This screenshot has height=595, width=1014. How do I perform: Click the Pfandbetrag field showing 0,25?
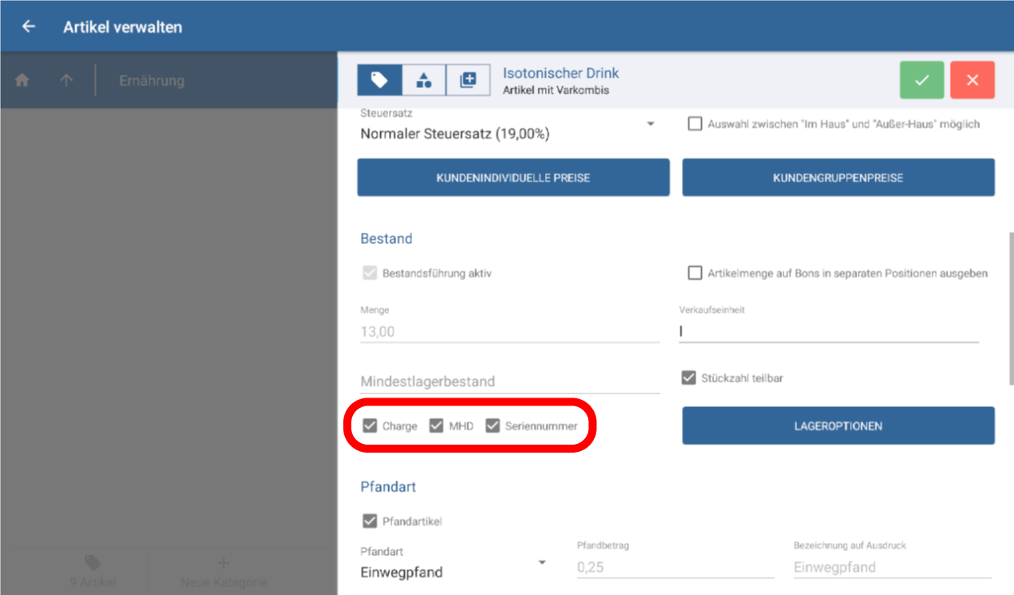tap(675, 567)
